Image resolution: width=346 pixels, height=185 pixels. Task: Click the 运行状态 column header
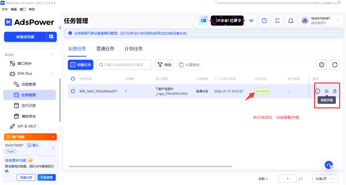click(x=261, y=79)
